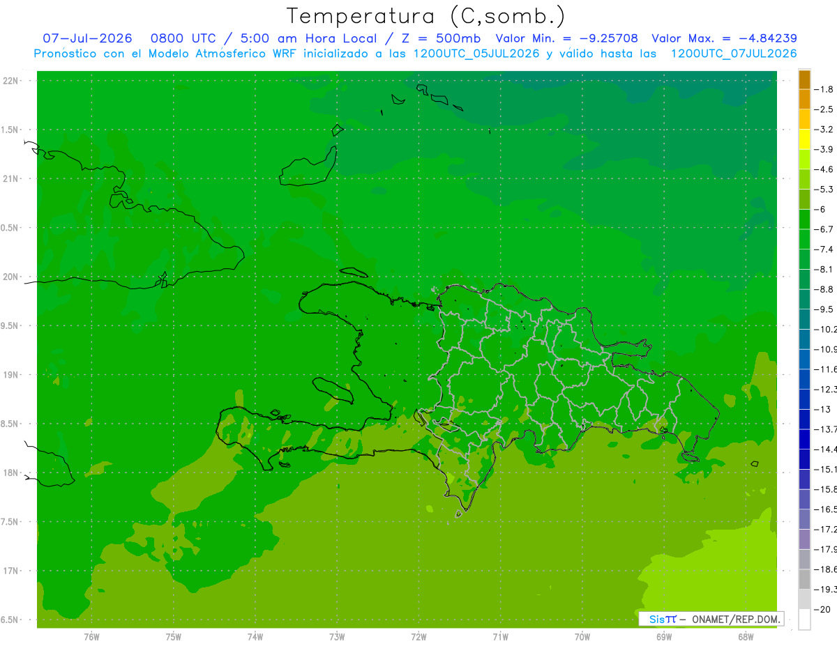Viewport: 837px width, 646px height.
Task: Click the '-8.1' colorbar value
Action: point(824,269)
